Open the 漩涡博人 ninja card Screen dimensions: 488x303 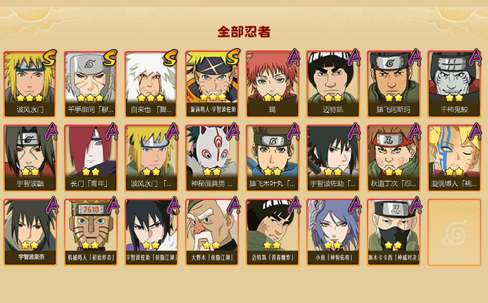pos(454,158)
